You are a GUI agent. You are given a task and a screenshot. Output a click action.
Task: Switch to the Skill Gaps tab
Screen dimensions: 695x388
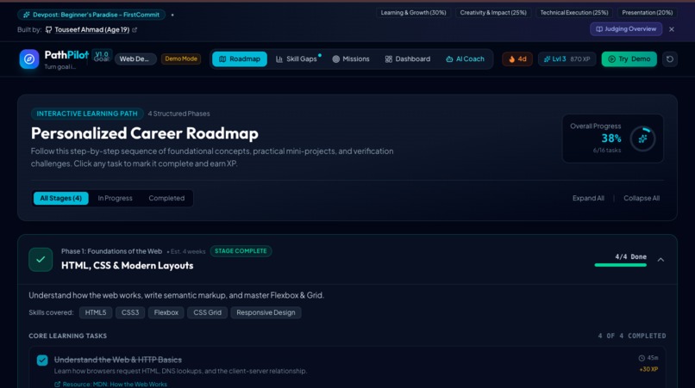(x=297, y=59)
